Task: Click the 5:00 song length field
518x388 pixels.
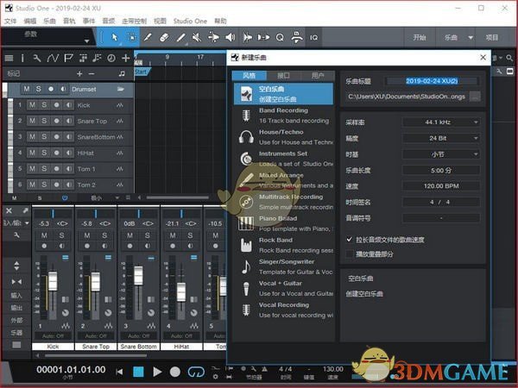Action: 441,170
